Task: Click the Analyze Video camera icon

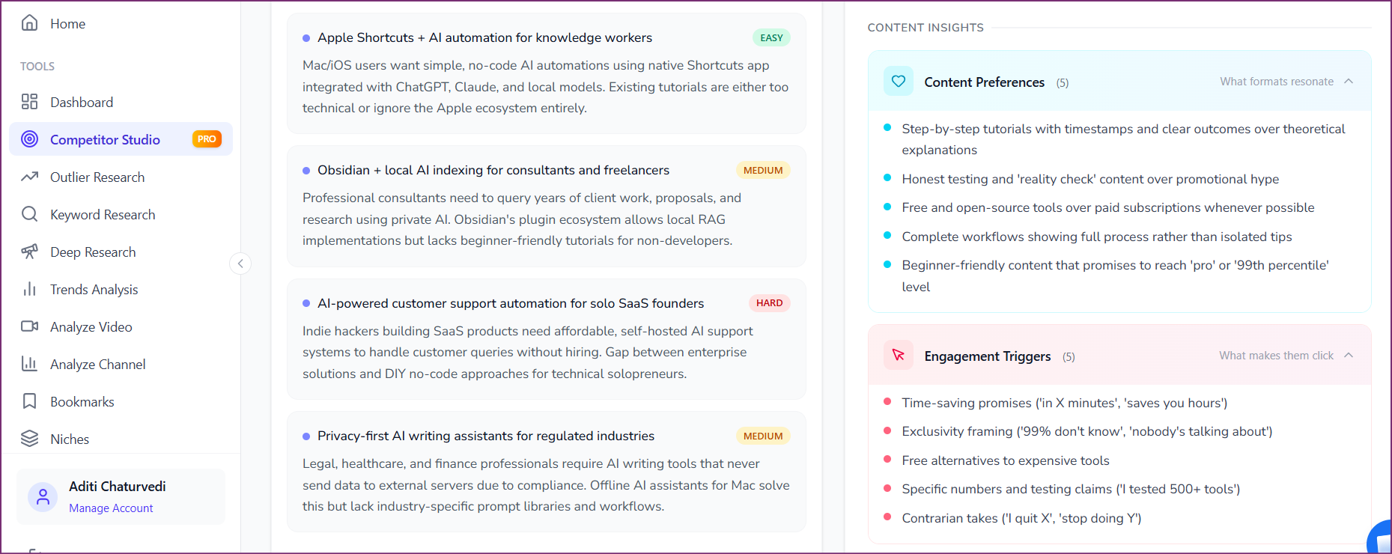Action: click(x=29, y=326)
